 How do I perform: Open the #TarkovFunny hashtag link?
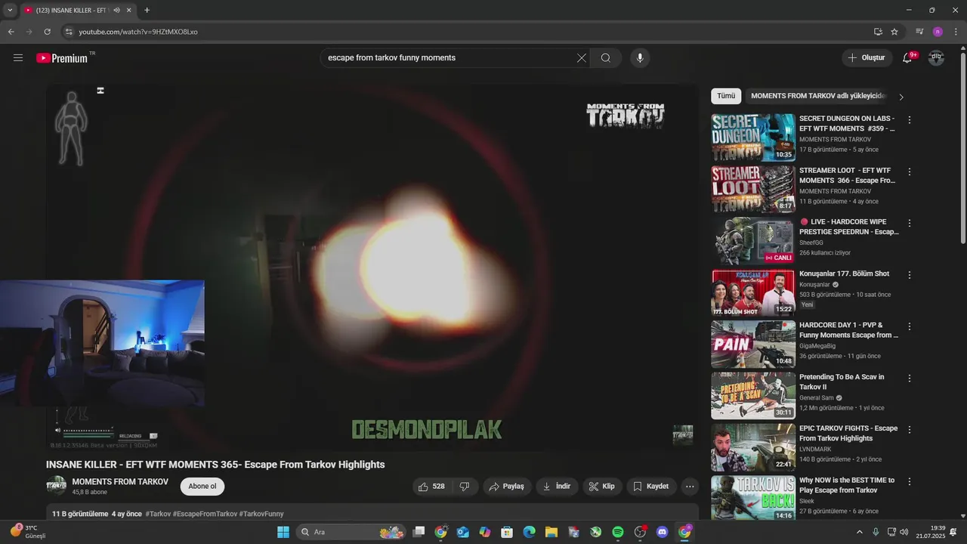pyautogui.click(x=261, y=514)
